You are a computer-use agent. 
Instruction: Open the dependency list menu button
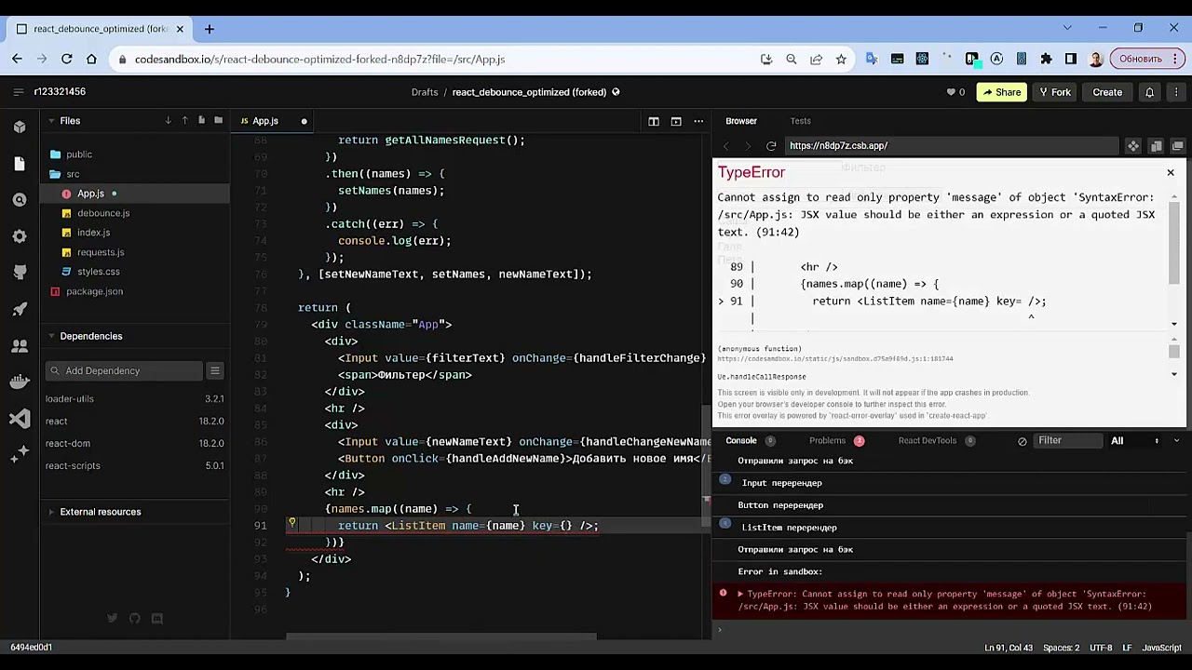point(215,371)
